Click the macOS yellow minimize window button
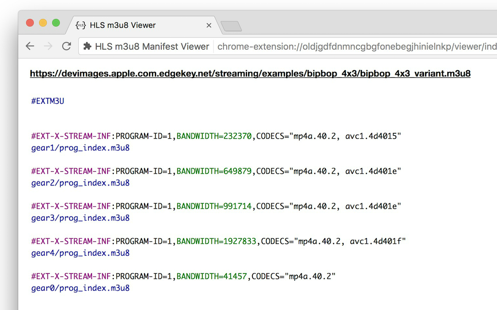497x310 pixels. 43,23
